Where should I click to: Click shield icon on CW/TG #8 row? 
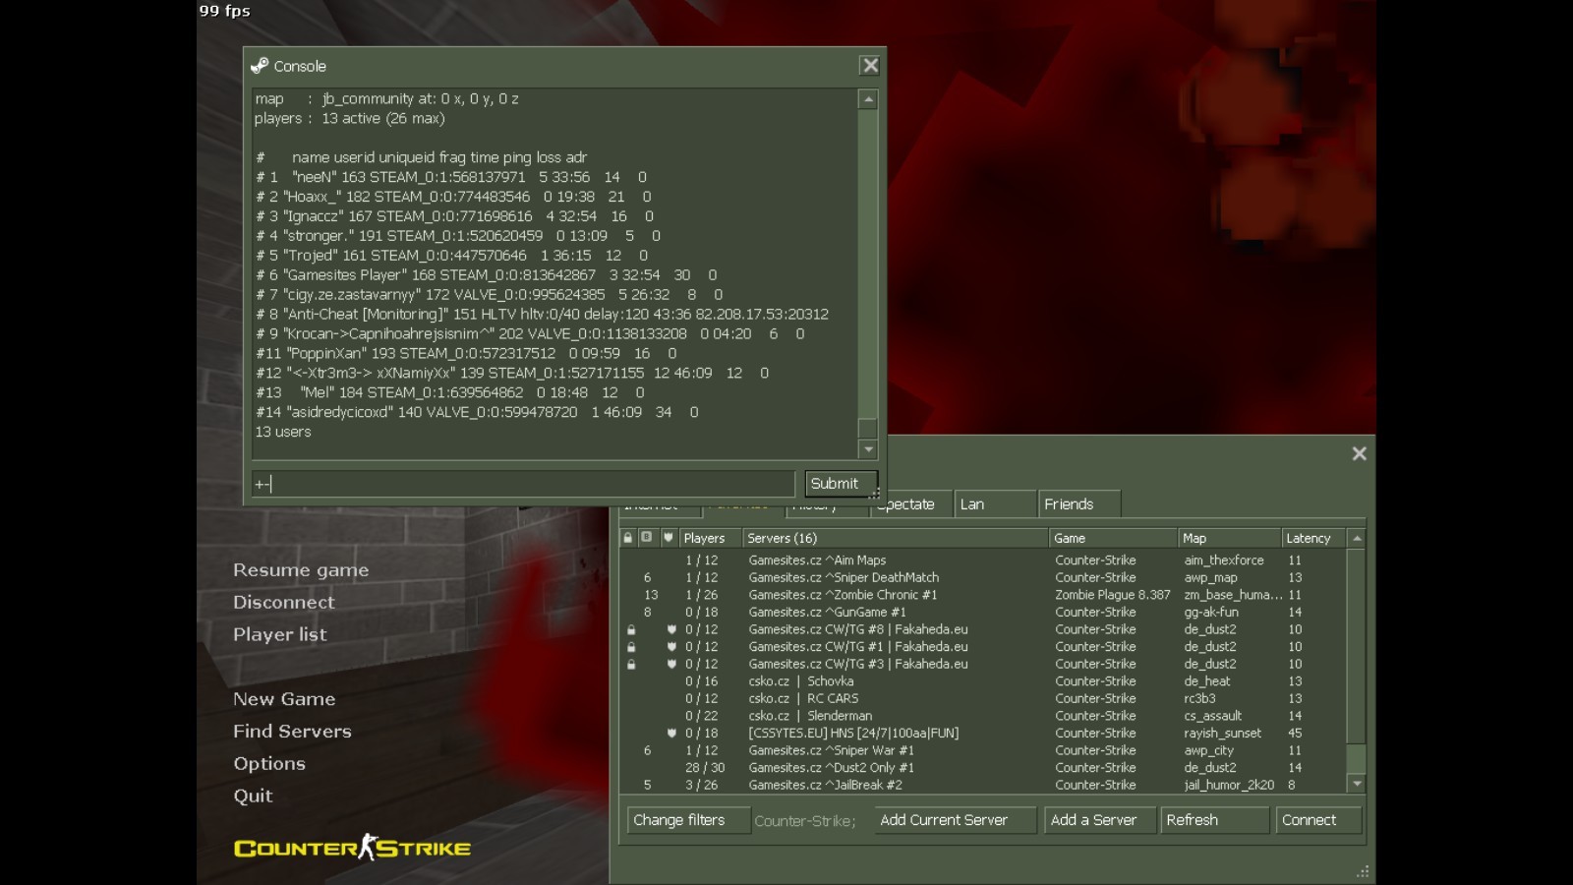(671, 630)
